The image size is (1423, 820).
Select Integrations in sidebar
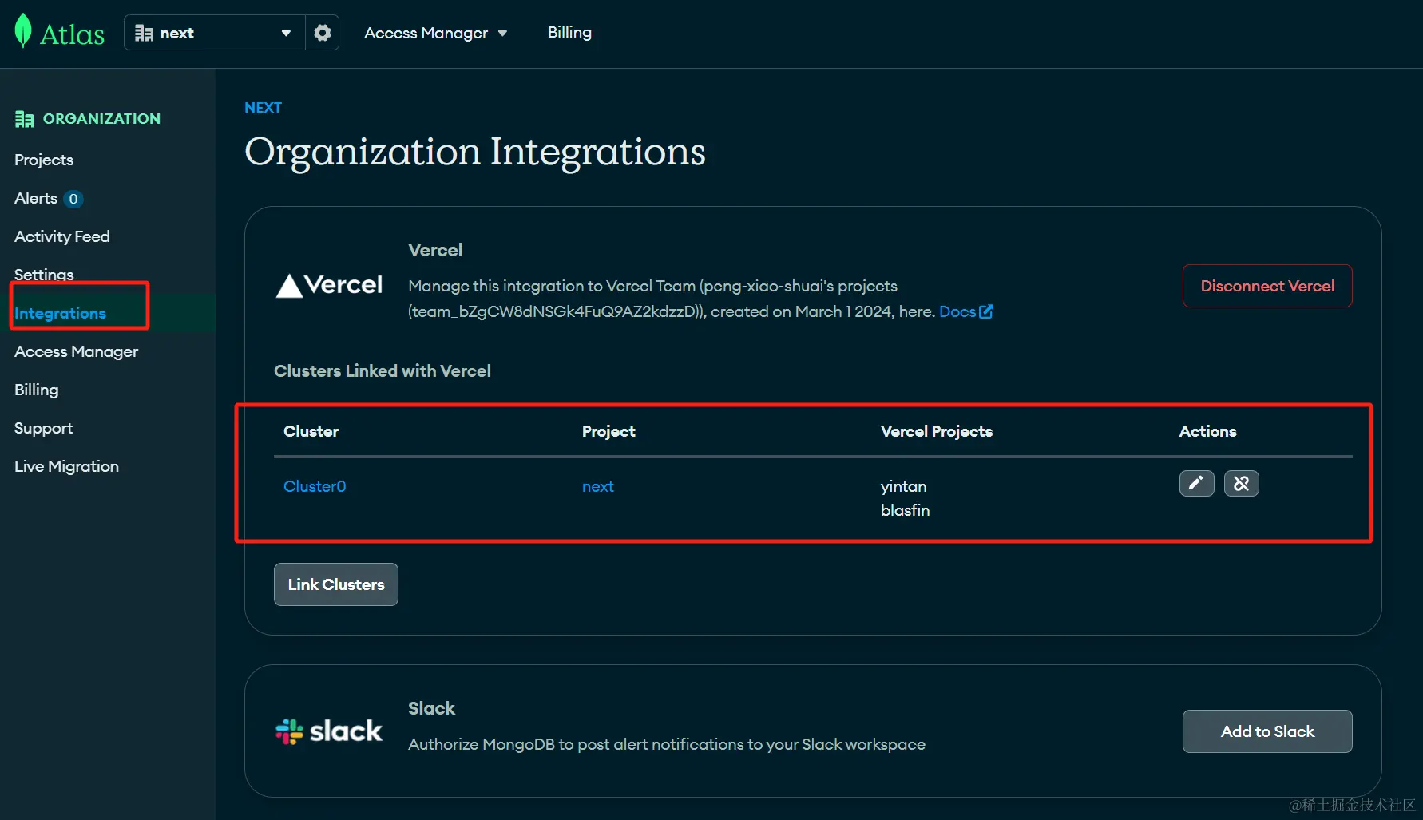click(60, 313)
